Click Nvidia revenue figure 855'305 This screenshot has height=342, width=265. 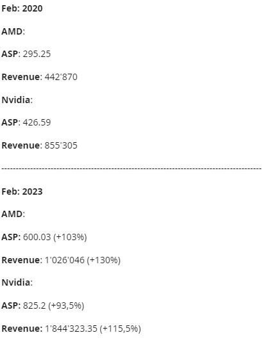click(x=61, y=145)
